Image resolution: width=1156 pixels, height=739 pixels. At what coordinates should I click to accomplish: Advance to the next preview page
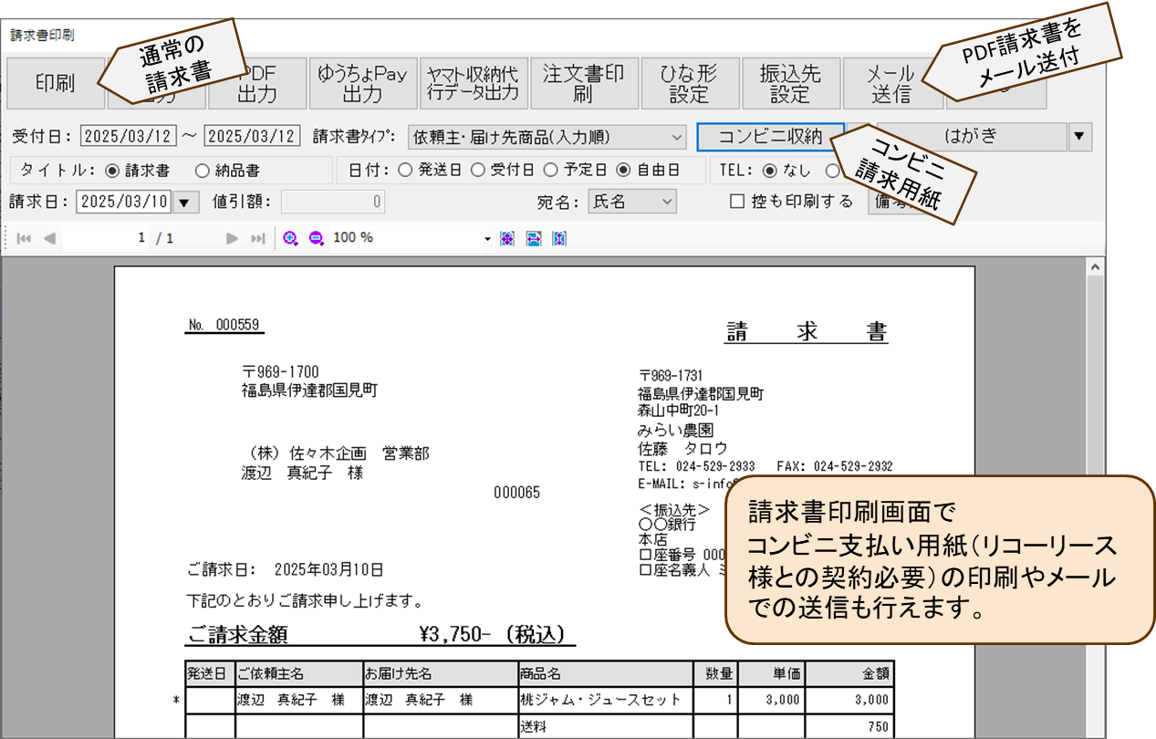[234, 237]
